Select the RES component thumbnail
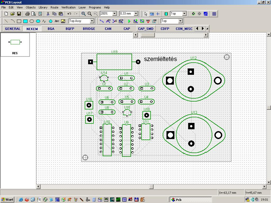The image size is (271, 203). pos(15,44)
